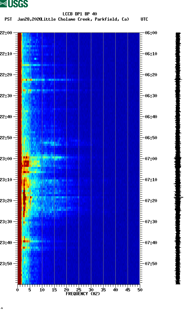193x312 pixels.
Task: Click the 'FREQUENCY (HZ)' axis title
Action: (x=83, y=294)
